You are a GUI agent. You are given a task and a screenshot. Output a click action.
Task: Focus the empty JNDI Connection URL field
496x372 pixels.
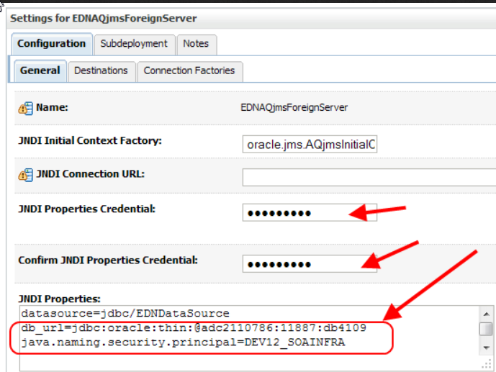[x=369, y=177]
